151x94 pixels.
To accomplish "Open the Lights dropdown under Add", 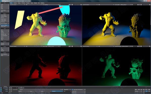I will click(5, 32).
